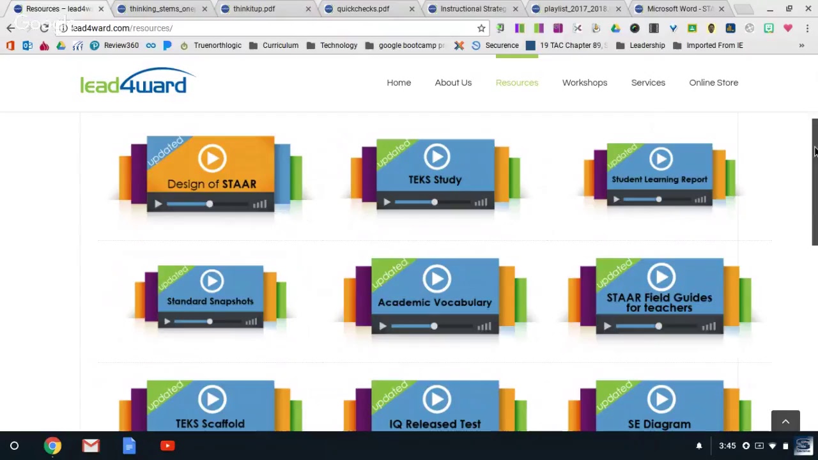Open the IQ Released Test video card

pyautogui.click(x=435, y=406)
